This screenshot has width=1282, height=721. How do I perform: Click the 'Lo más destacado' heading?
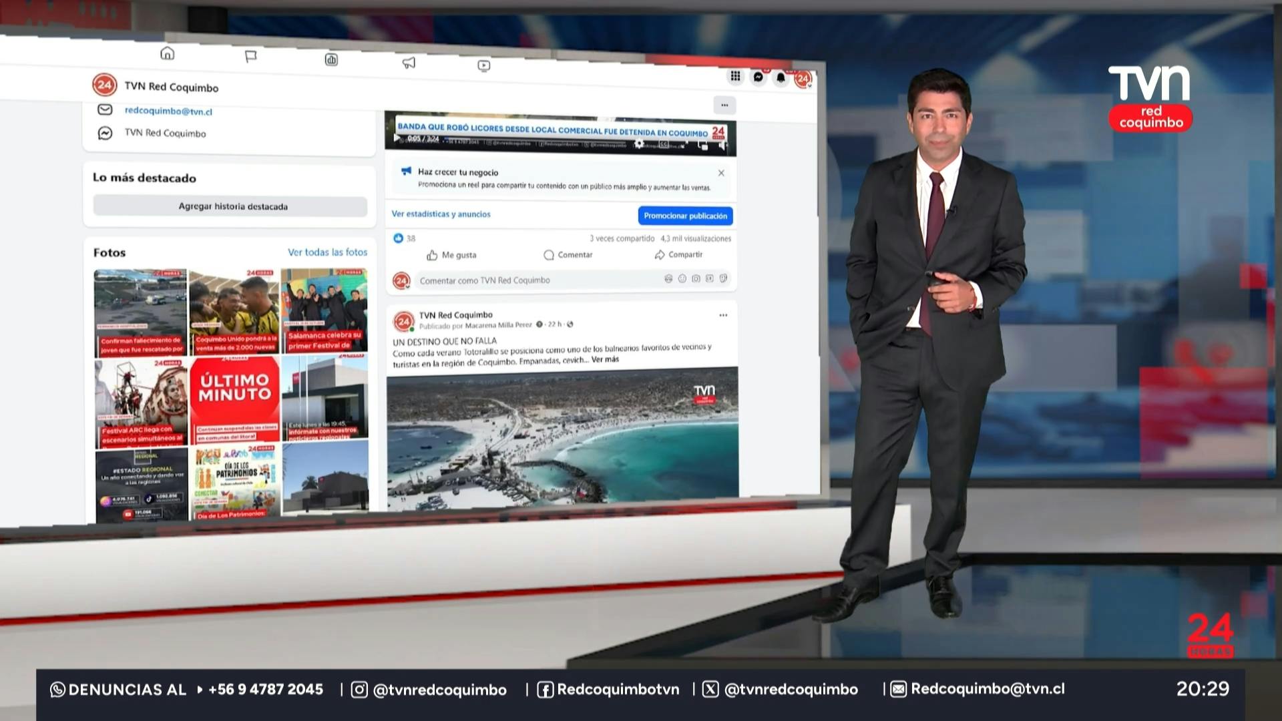[144, 178]
